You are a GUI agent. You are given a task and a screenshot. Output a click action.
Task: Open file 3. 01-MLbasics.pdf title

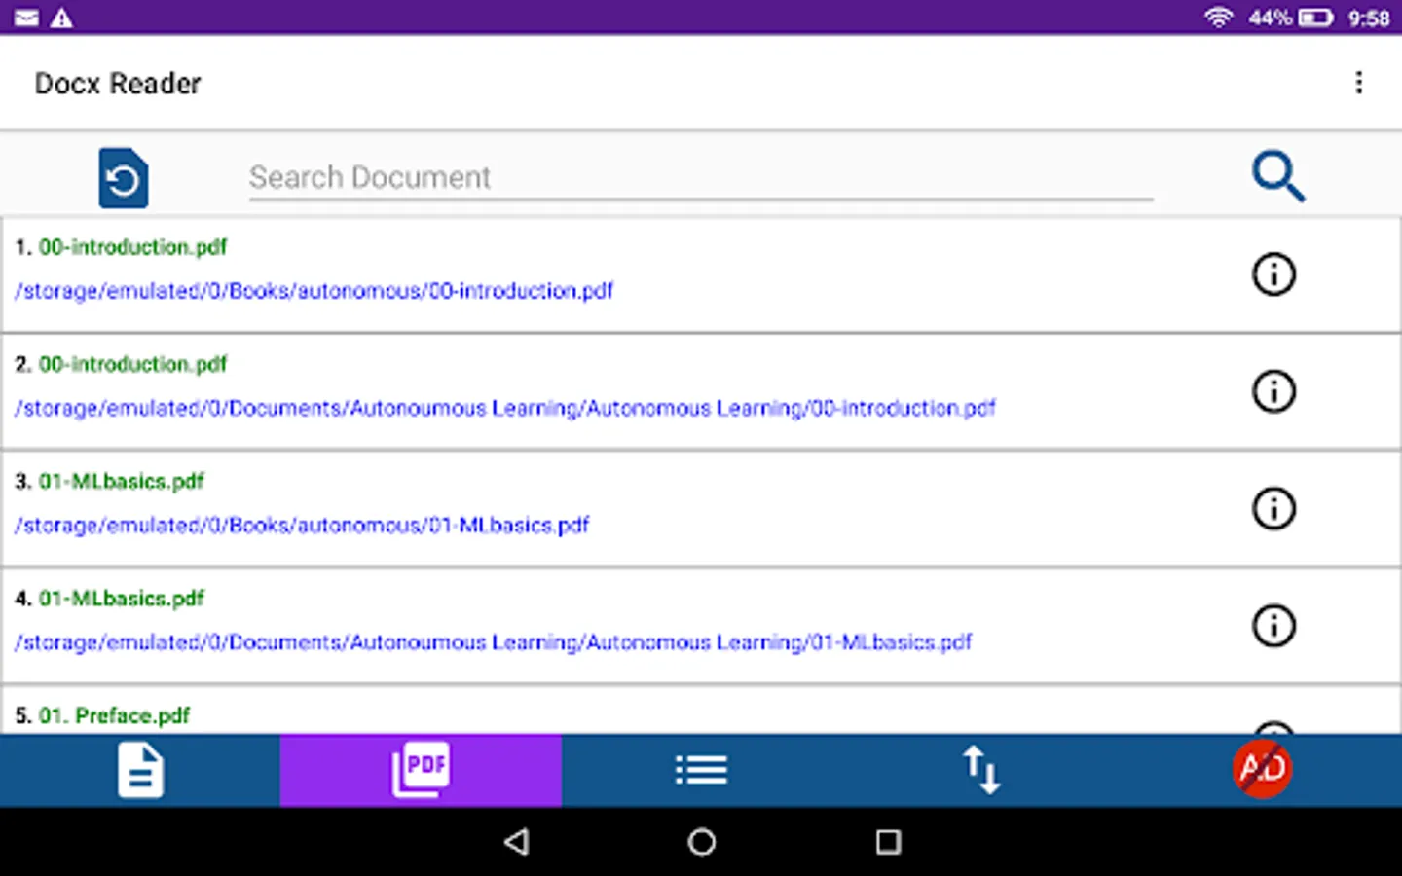[x=109, y=481]
